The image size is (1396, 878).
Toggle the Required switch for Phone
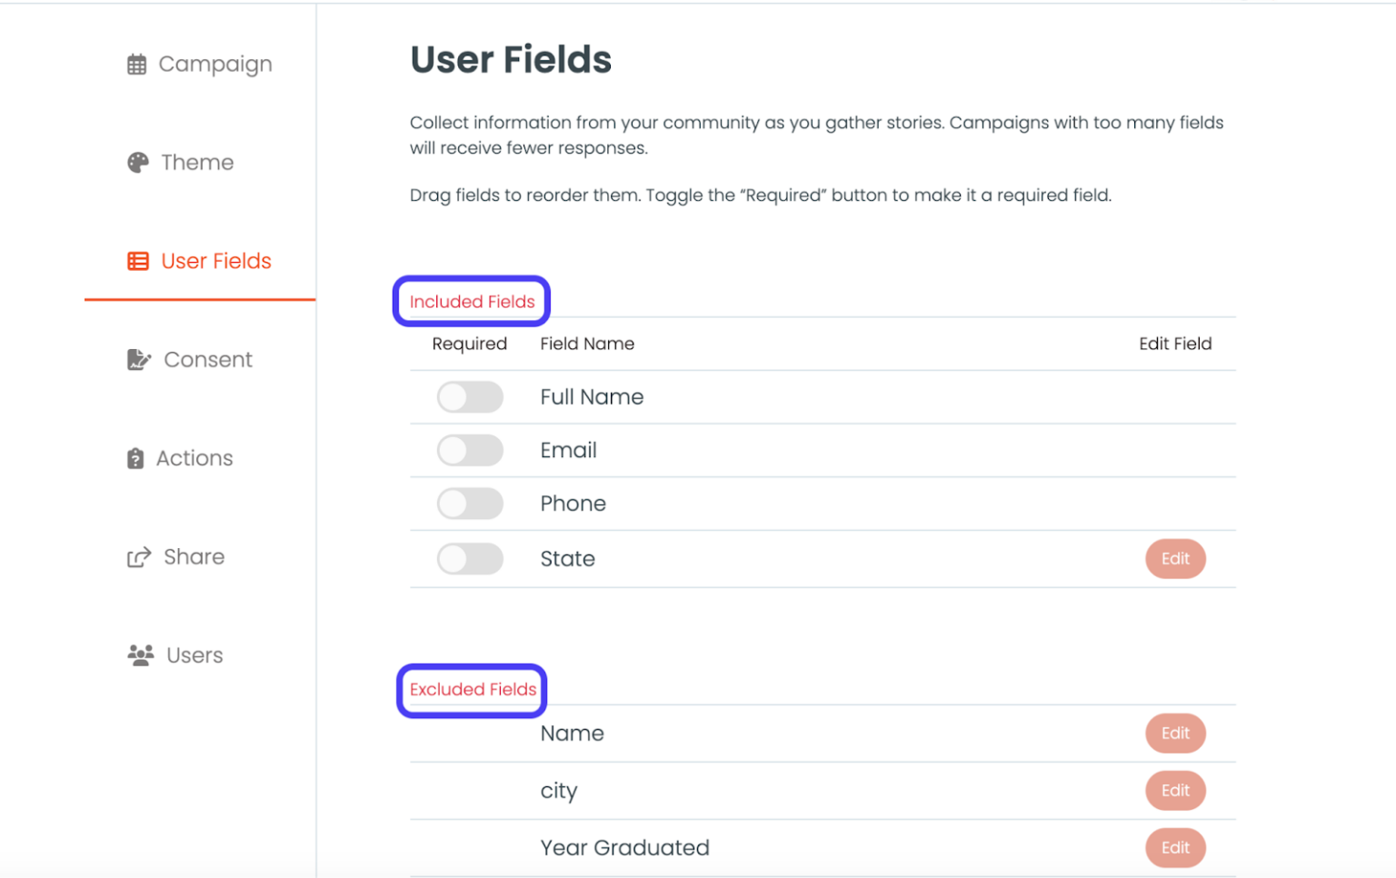click(x=470, y=504)
